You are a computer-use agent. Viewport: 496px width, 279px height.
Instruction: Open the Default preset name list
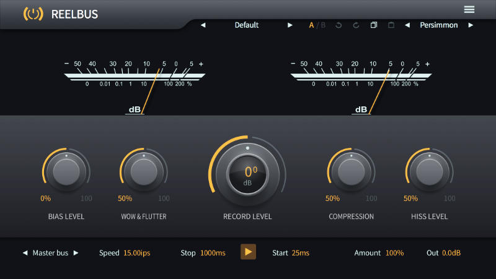click(x=246, y=25)
